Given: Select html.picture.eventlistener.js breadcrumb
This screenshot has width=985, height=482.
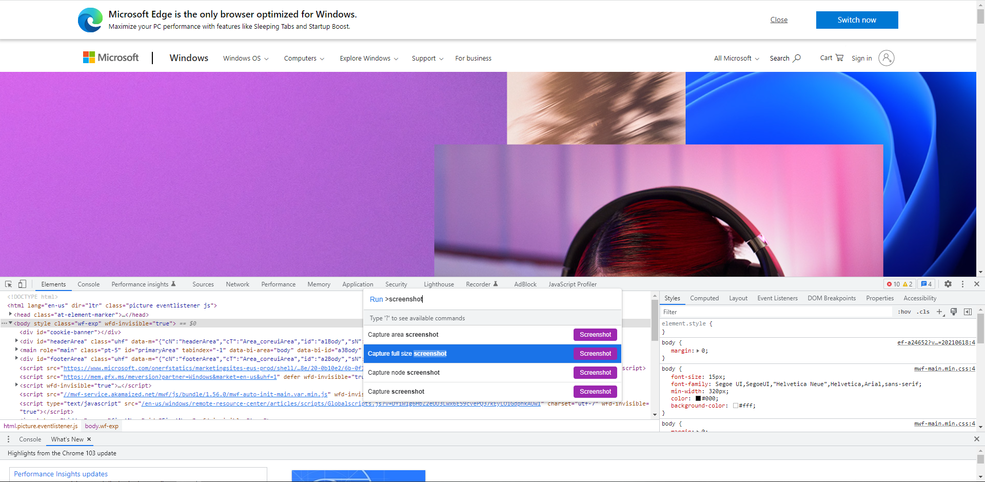Looking at the screenshot, I should point(41,426).
